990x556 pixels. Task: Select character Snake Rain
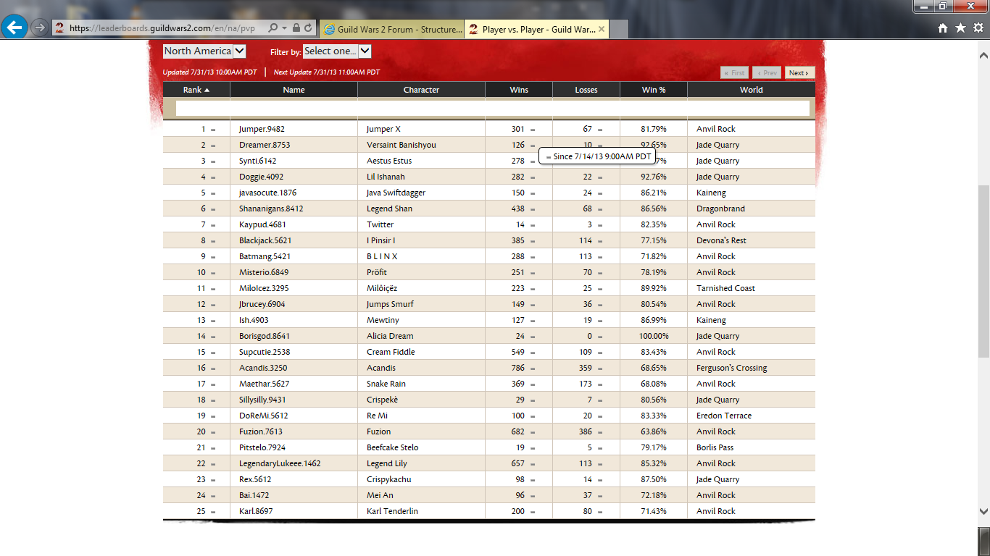point(386,384)
